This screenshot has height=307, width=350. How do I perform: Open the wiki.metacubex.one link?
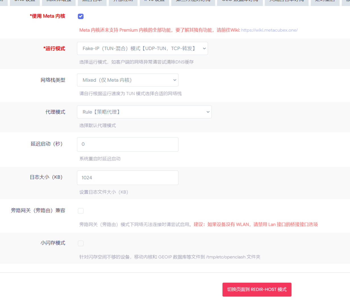pyautogui.click(x=269, y=30)
